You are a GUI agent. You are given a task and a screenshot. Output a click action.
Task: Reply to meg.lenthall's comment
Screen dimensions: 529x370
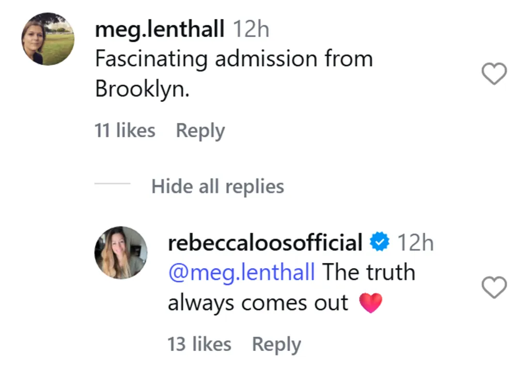pos(200,130)
